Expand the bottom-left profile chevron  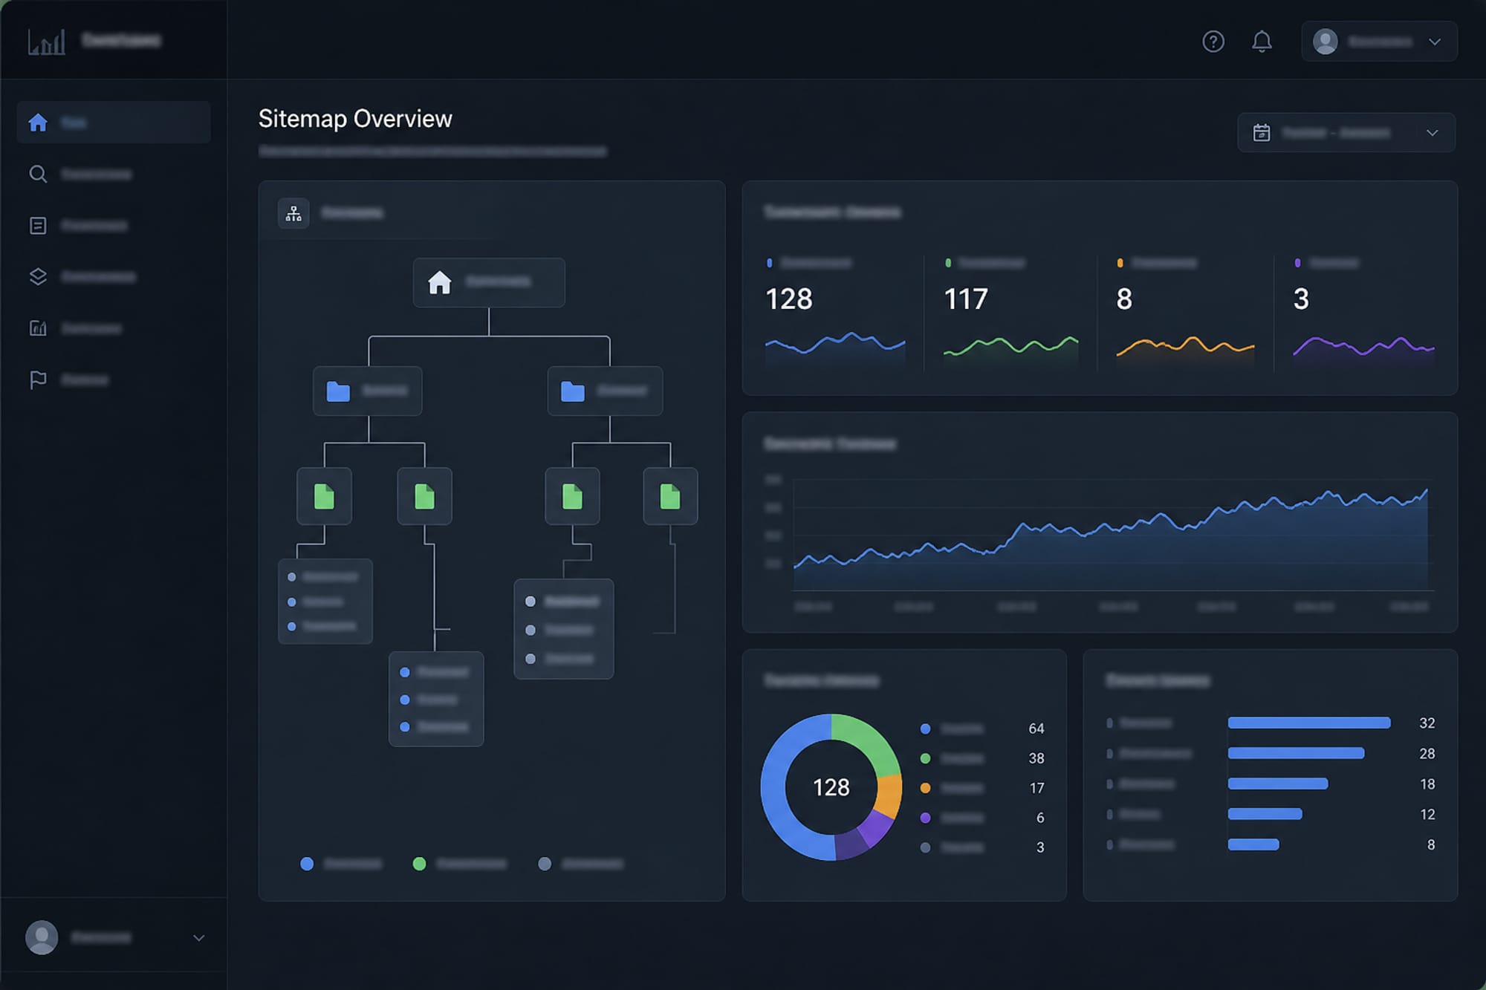[198, 938]
